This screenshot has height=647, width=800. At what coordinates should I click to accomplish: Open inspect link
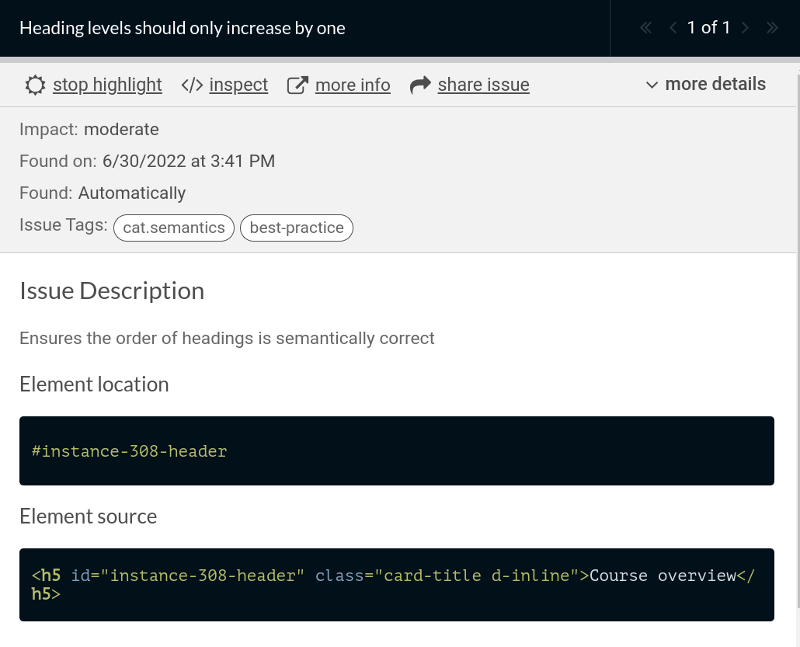pyautogui.click(x=238, y=85)
